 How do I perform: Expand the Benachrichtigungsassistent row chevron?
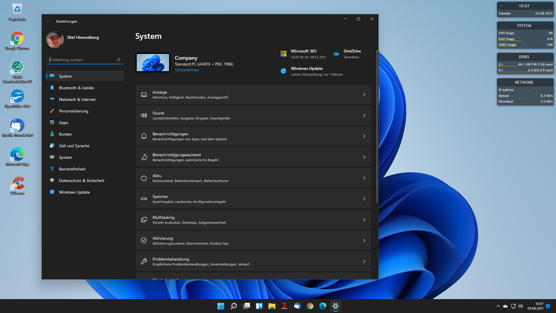364,157
